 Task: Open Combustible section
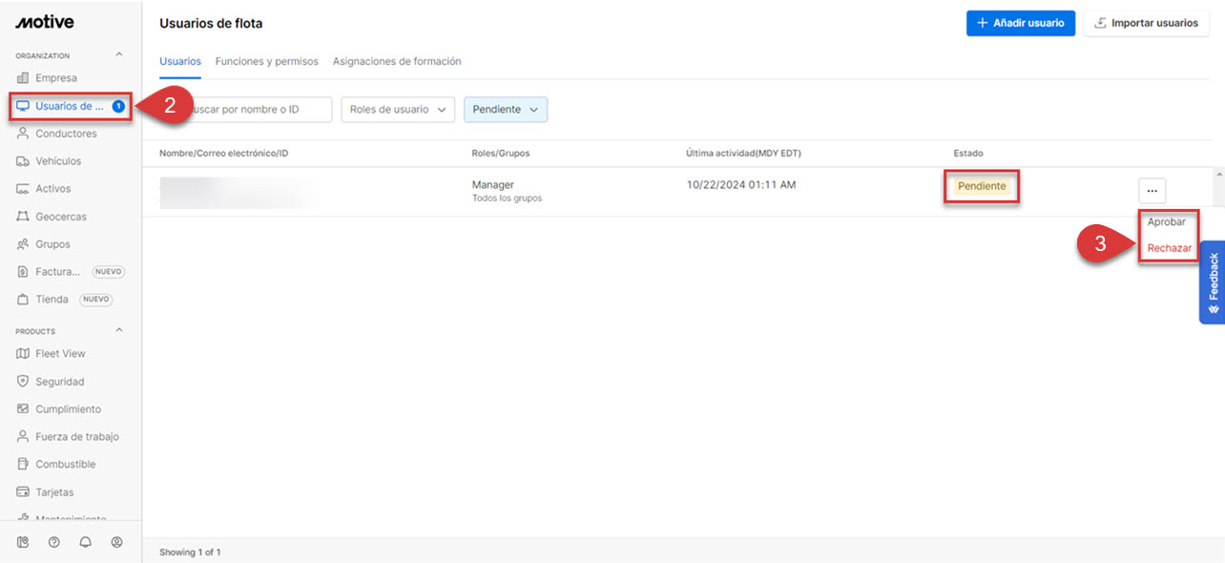tap(65, 465)
